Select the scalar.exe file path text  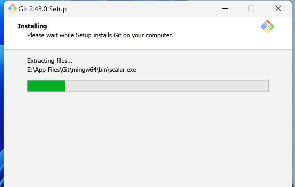81,69
